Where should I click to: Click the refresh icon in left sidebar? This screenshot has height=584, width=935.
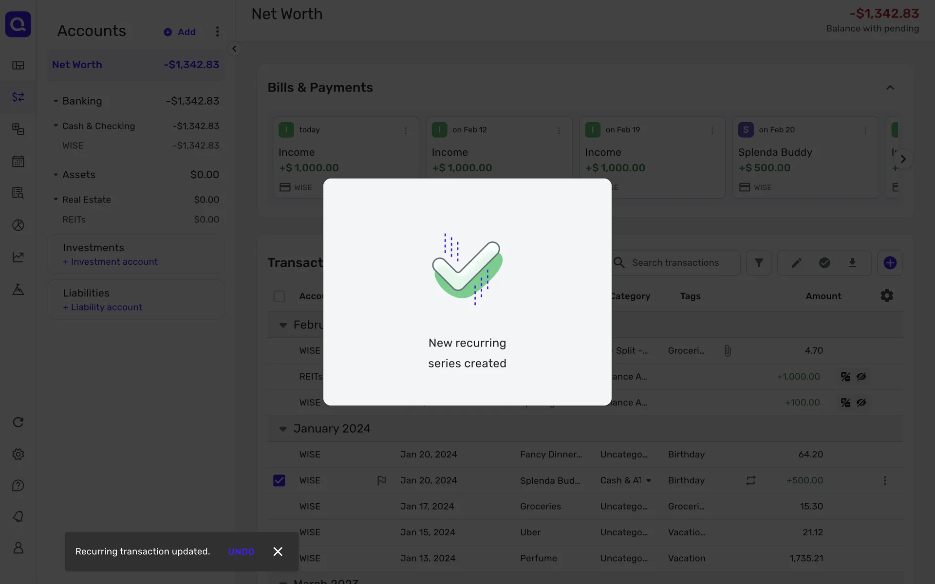click(18, 422)
